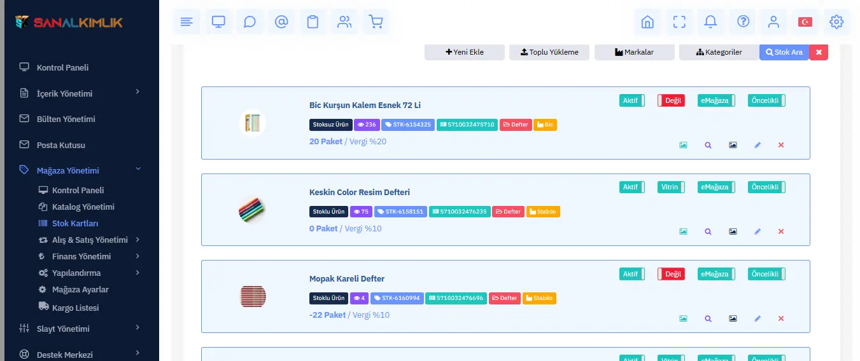Delete Keskin Color Resim Defteri with red X
This screenshot has width=860, height=361.
coord(781,232)
